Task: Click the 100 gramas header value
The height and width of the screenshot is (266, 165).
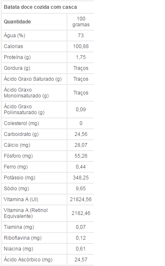Action: pyautogui.click(x=81, y=22)
